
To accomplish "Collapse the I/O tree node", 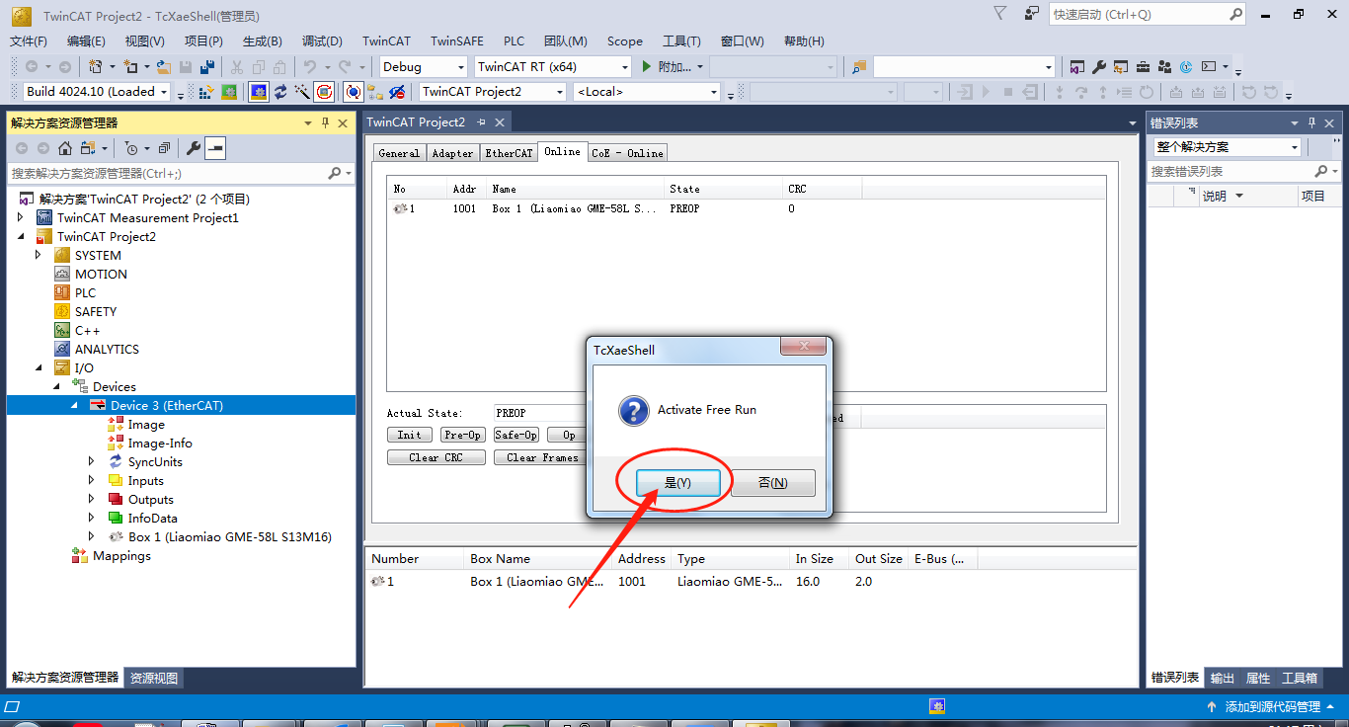I will click(39, 367).
